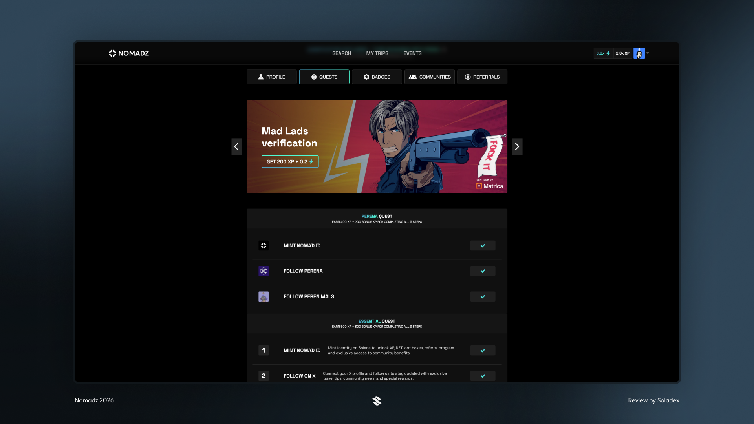Viewport: 754px width, 424px height.
Task: Click the user avatar icon
Action: click(639, 53)
